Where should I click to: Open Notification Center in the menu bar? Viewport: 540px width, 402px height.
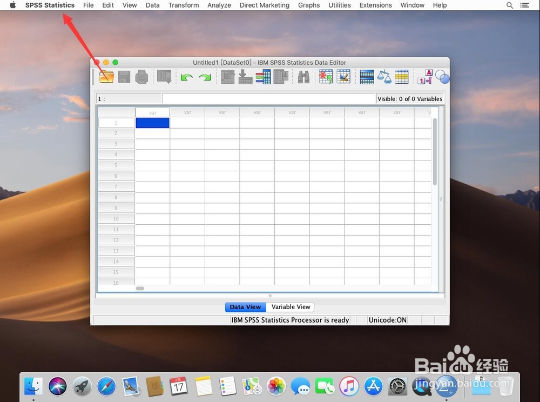[x=524, y=5]
